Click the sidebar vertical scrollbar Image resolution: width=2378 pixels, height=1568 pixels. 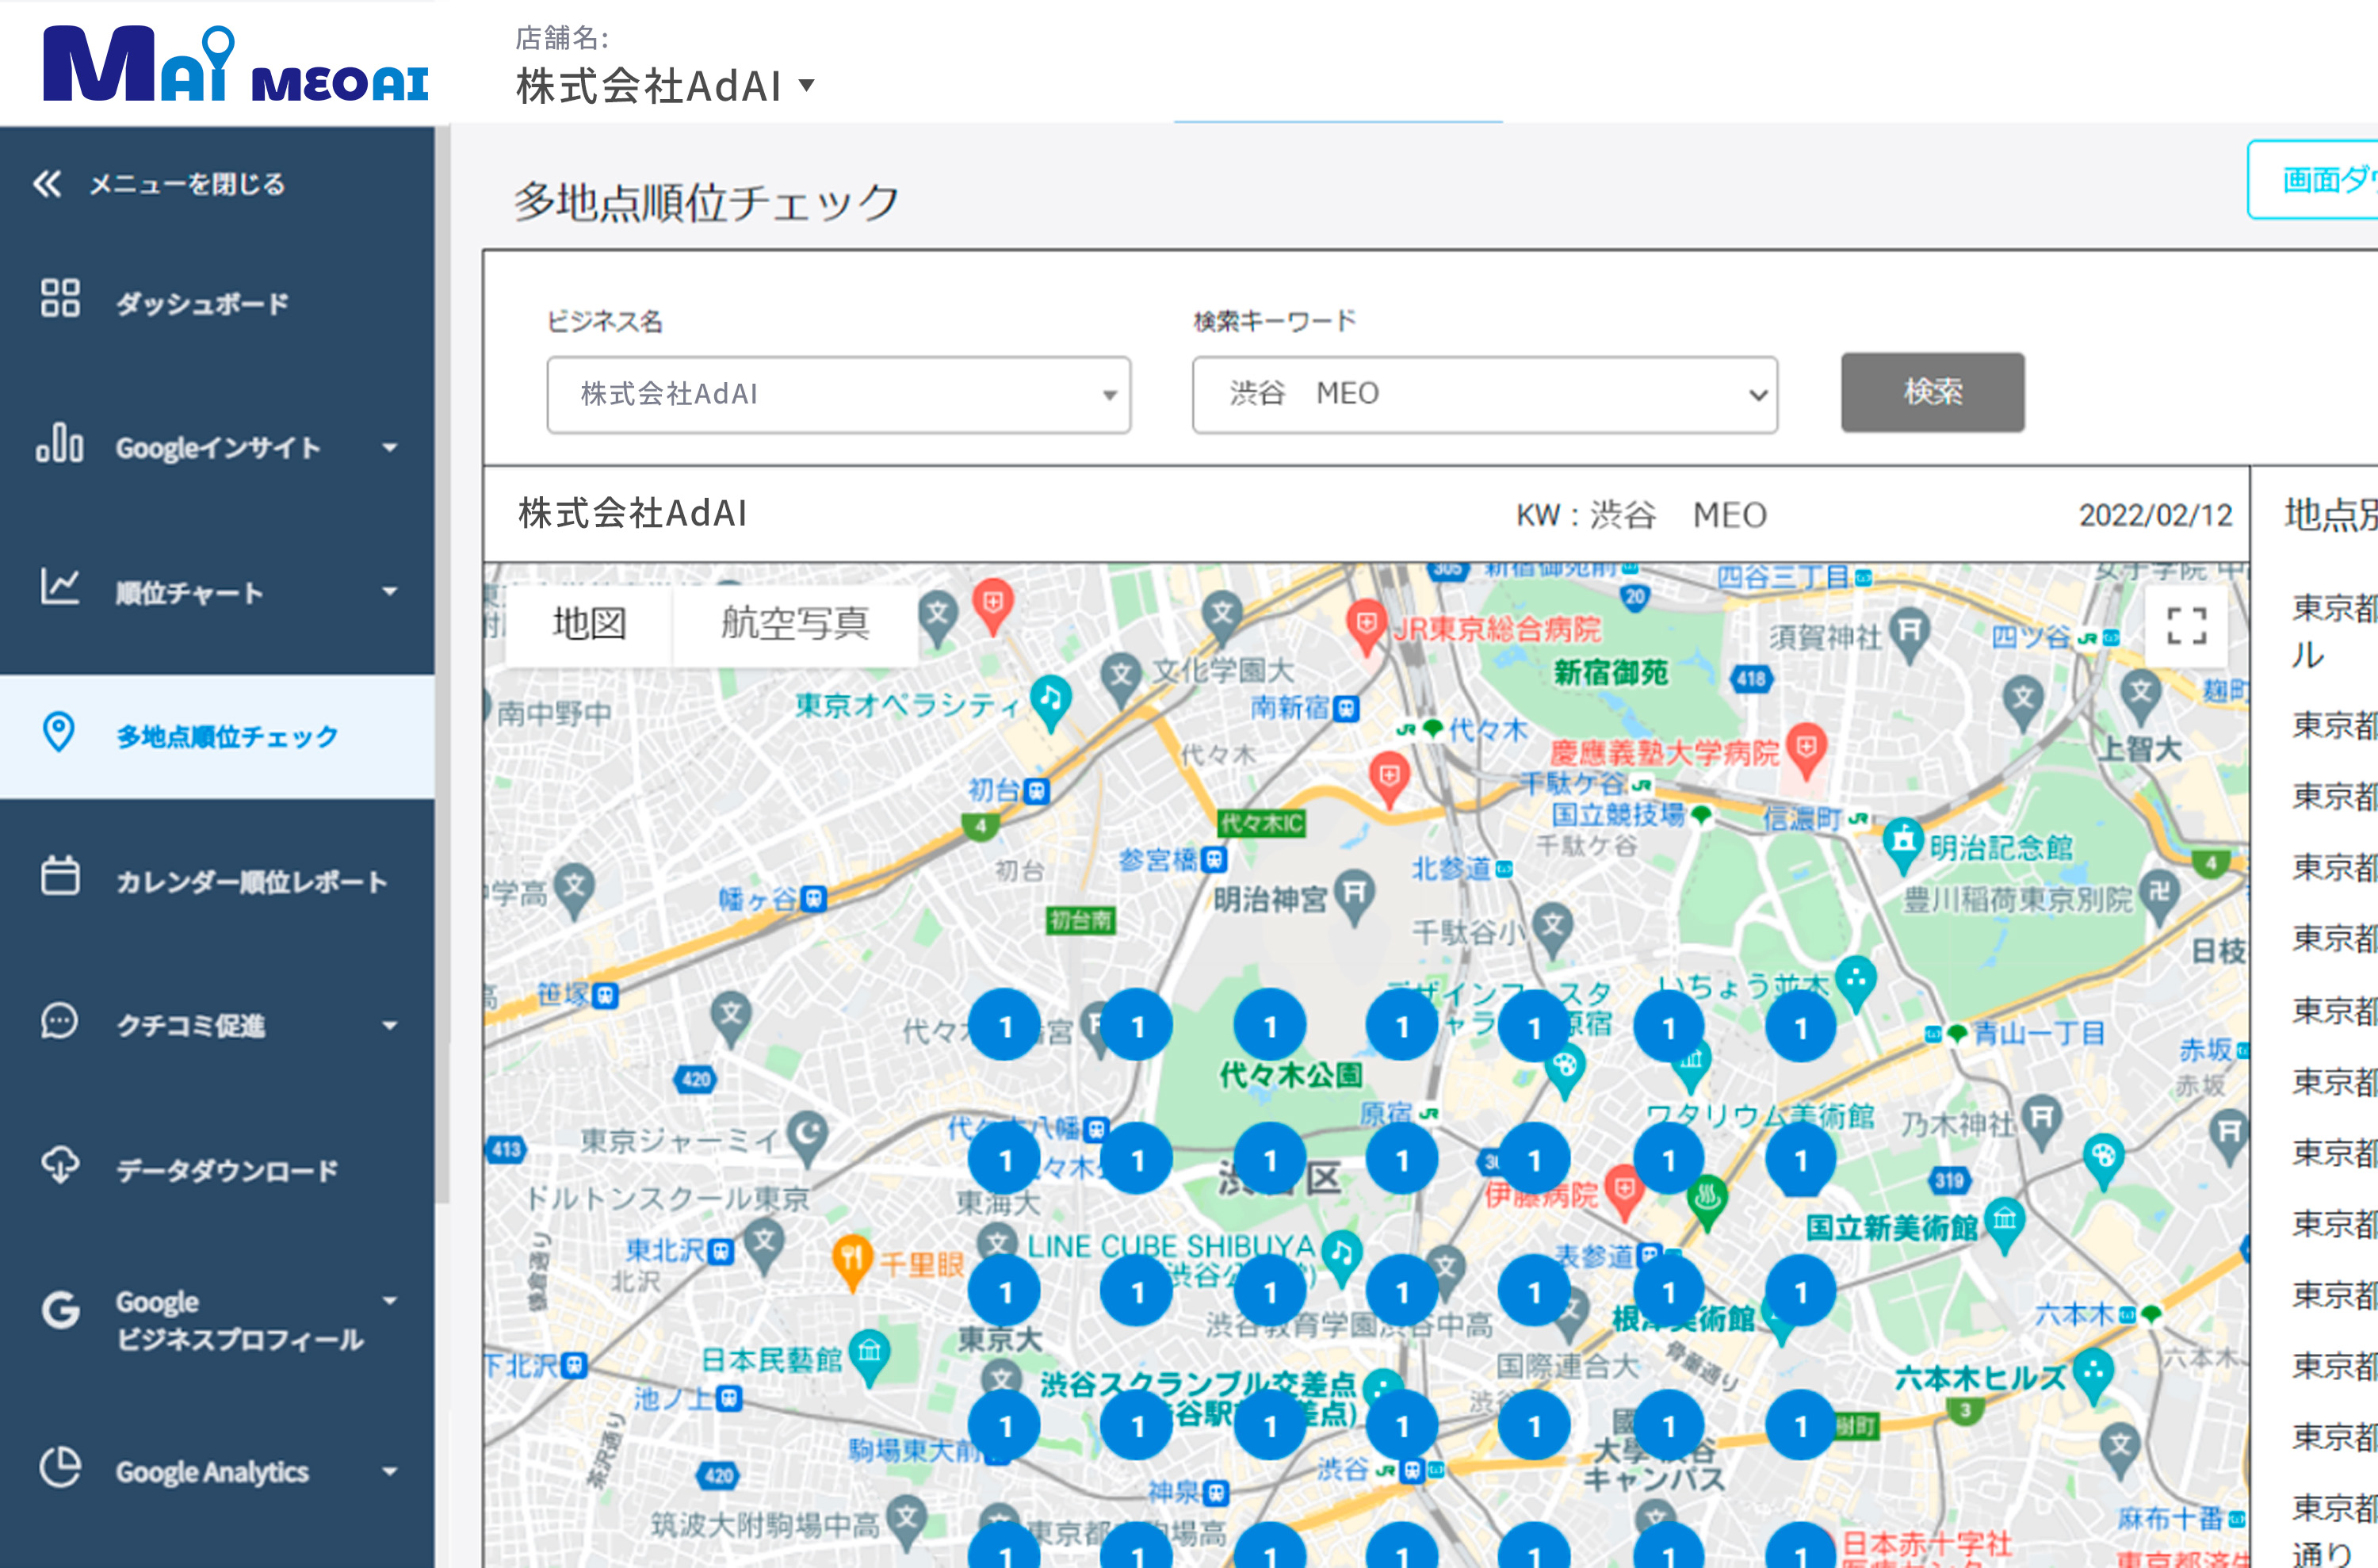coord(442,665)
